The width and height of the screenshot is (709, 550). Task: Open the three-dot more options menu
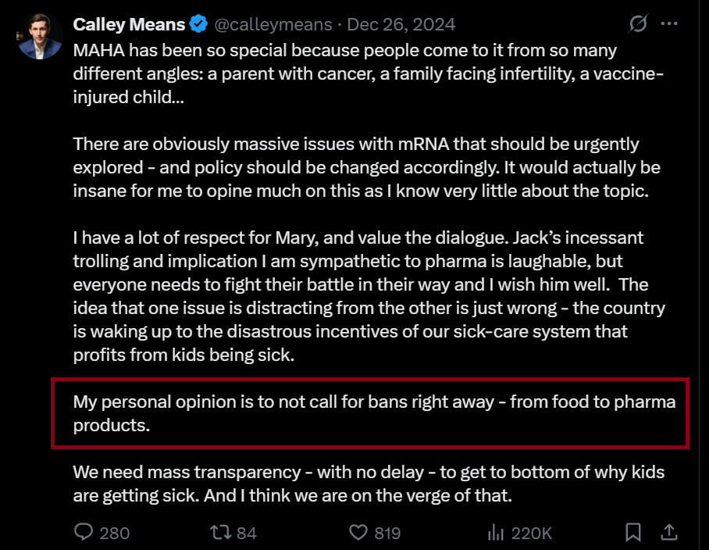(x=669, y=23)
